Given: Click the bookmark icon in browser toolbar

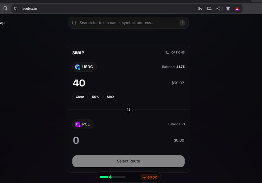Looking at the screenshot, I should pos(5,9).
